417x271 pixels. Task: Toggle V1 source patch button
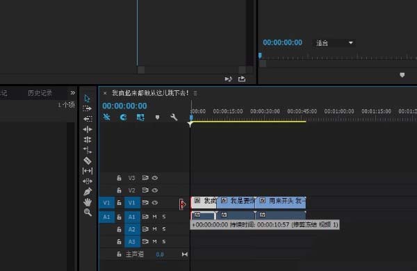pos(106,203)
